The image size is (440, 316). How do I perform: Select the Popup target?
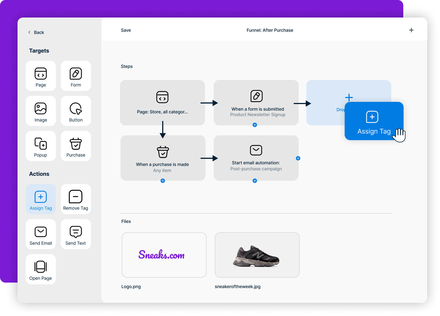point(41,146)
